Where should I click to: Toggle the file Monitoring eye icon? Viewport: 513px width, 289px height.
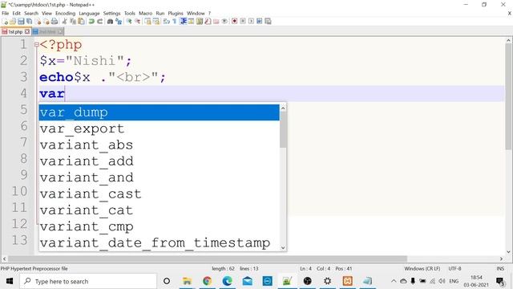tap(224, 22)
